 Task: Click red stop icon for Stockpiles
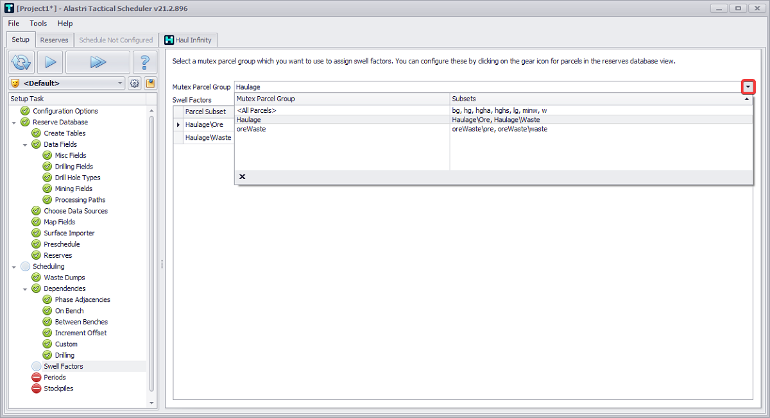(36, 389)
